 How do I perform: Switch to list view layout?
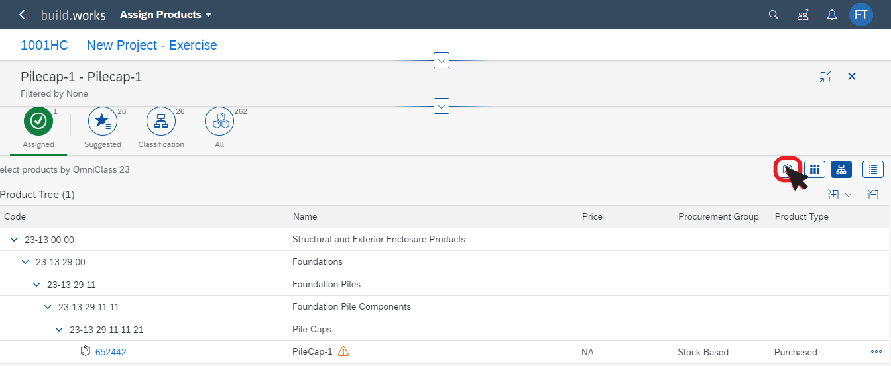point(873,169)
